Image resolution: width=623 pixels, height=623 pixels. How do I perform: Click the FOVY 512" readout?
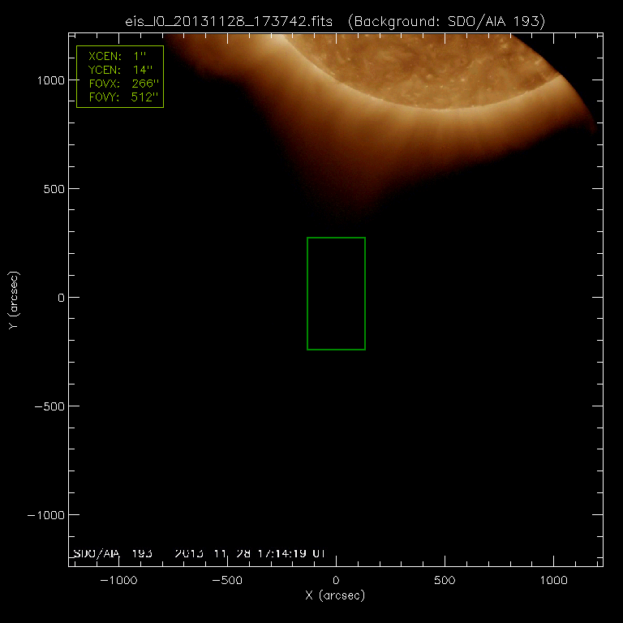(121, 97)
